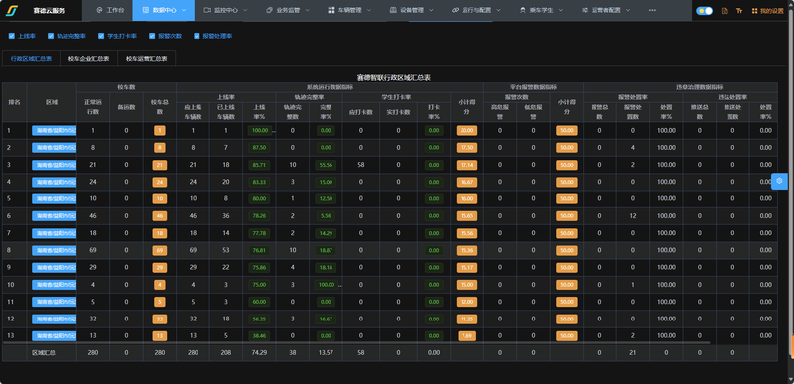Toggle the dark theme switch
The image size is (794, 384).
704,11
